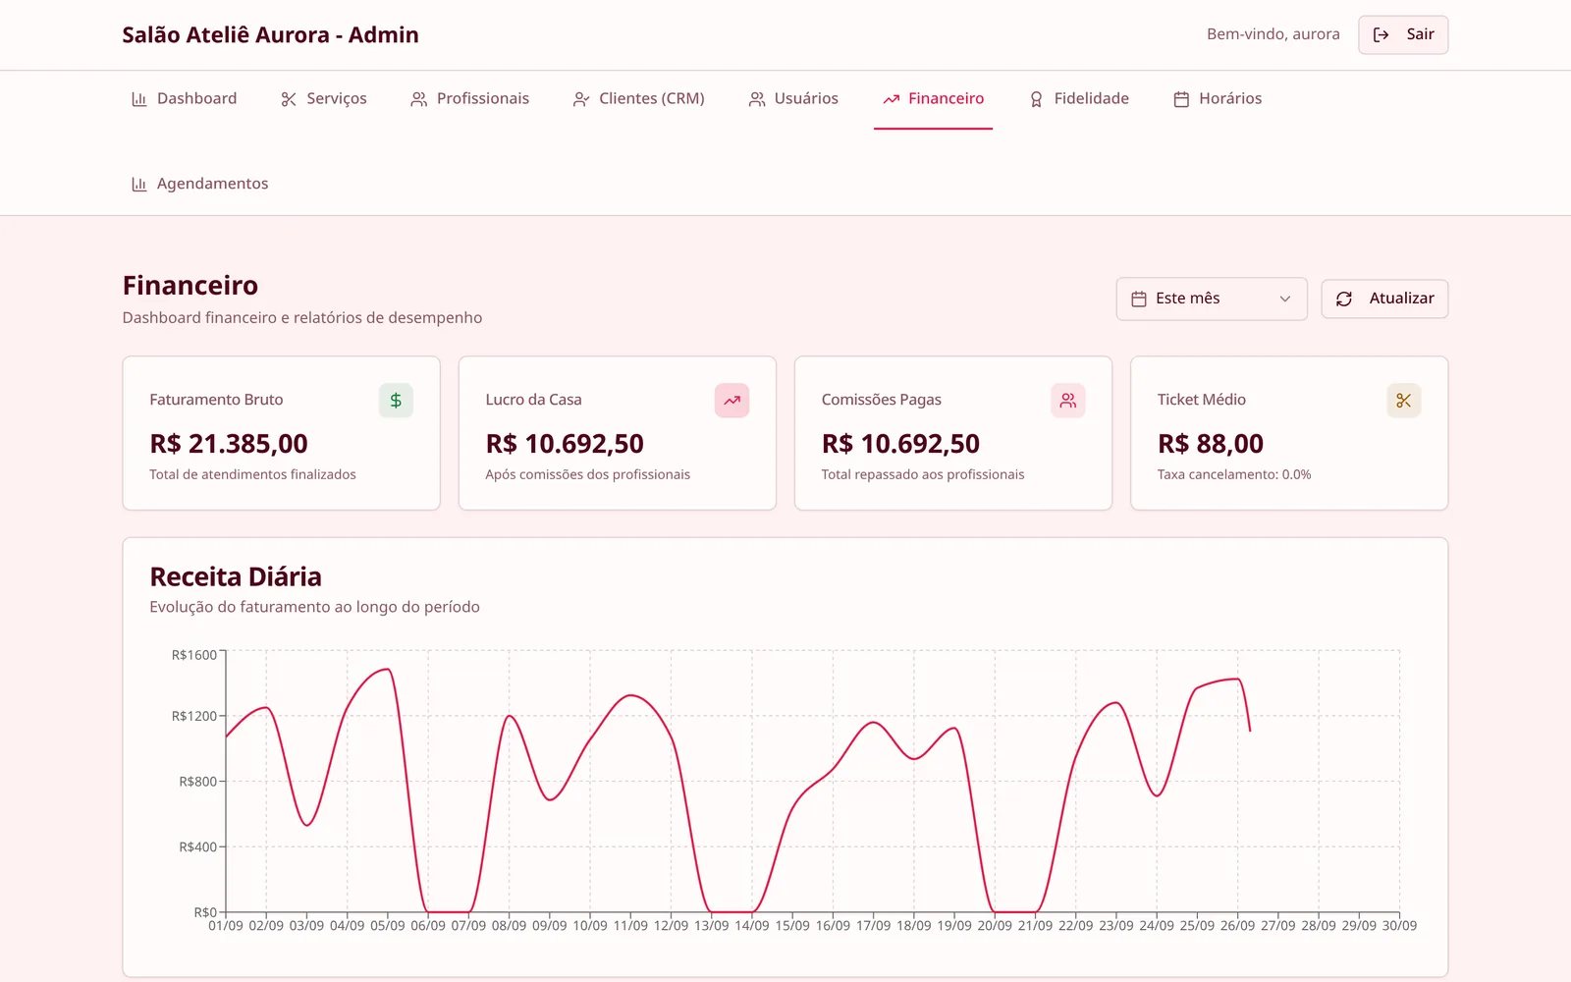The width and height of the screenshot is (1571, 982).
Task: Open the Clientes (CRM) tab
Action: [639, 99]
